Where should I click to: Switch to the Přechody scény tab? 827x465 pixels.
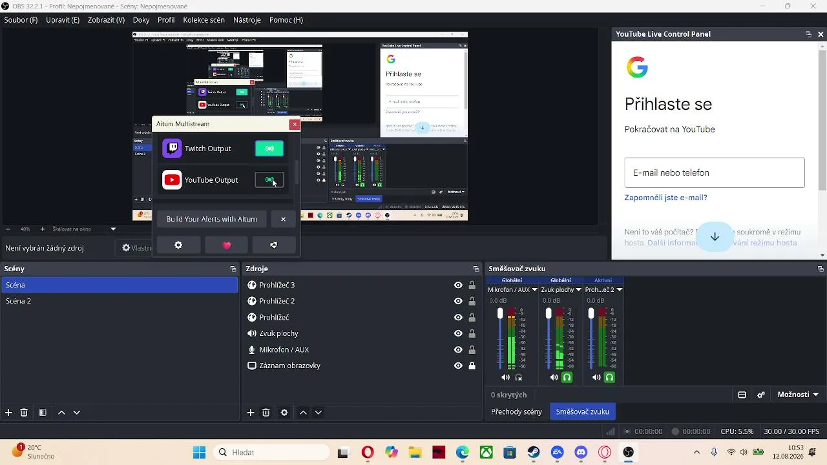516,411
